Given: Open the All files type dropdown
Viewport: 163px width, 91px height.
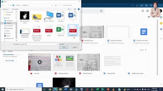Looking at the screenshot, I should click(x=69, y=44).
